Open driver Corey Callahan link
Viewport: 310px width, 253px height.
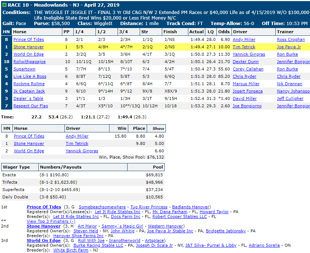coord(248,69)
